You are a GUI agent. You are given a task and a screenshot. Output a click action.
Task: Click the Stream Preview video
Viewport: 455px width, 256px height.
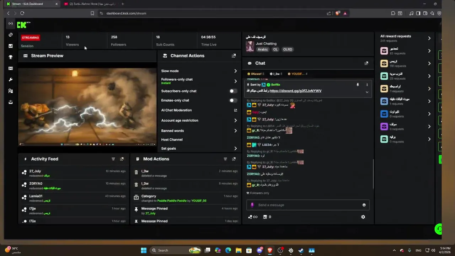coord(87,107)
